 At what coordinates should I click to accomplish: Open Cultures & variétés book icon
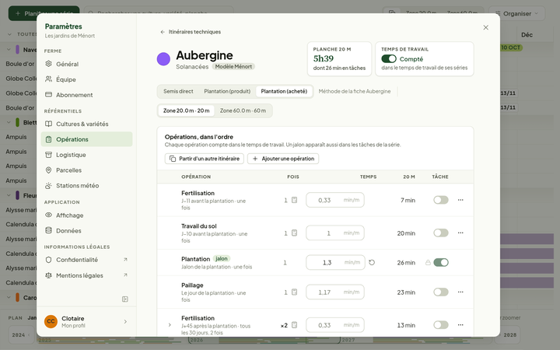(x=48, y=124)
